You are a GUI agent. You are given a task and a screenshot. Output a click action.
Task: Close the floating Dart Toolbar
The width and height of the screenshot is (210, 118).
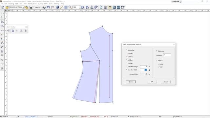tap(27, 27)
